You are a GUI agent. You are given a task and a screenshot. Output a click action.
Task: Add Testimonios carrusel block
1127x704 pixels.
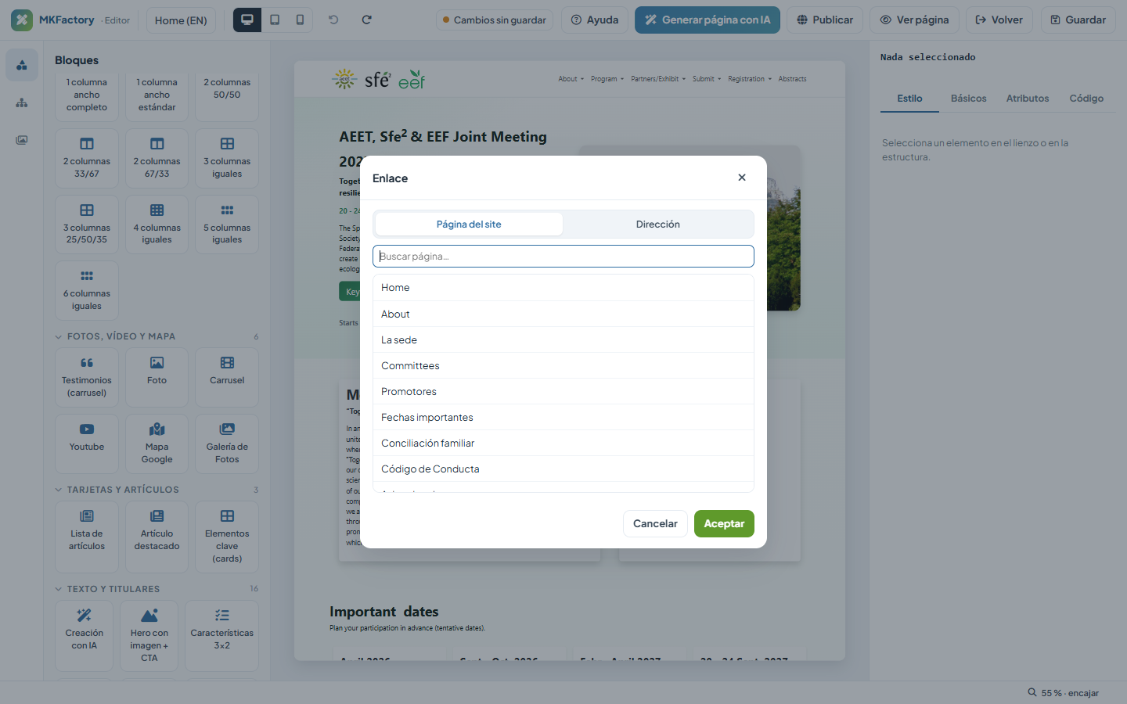87,377
